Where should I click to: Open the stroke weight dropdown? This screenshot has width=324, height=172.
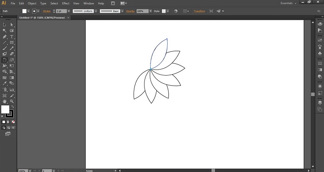(x=68, y=11)
